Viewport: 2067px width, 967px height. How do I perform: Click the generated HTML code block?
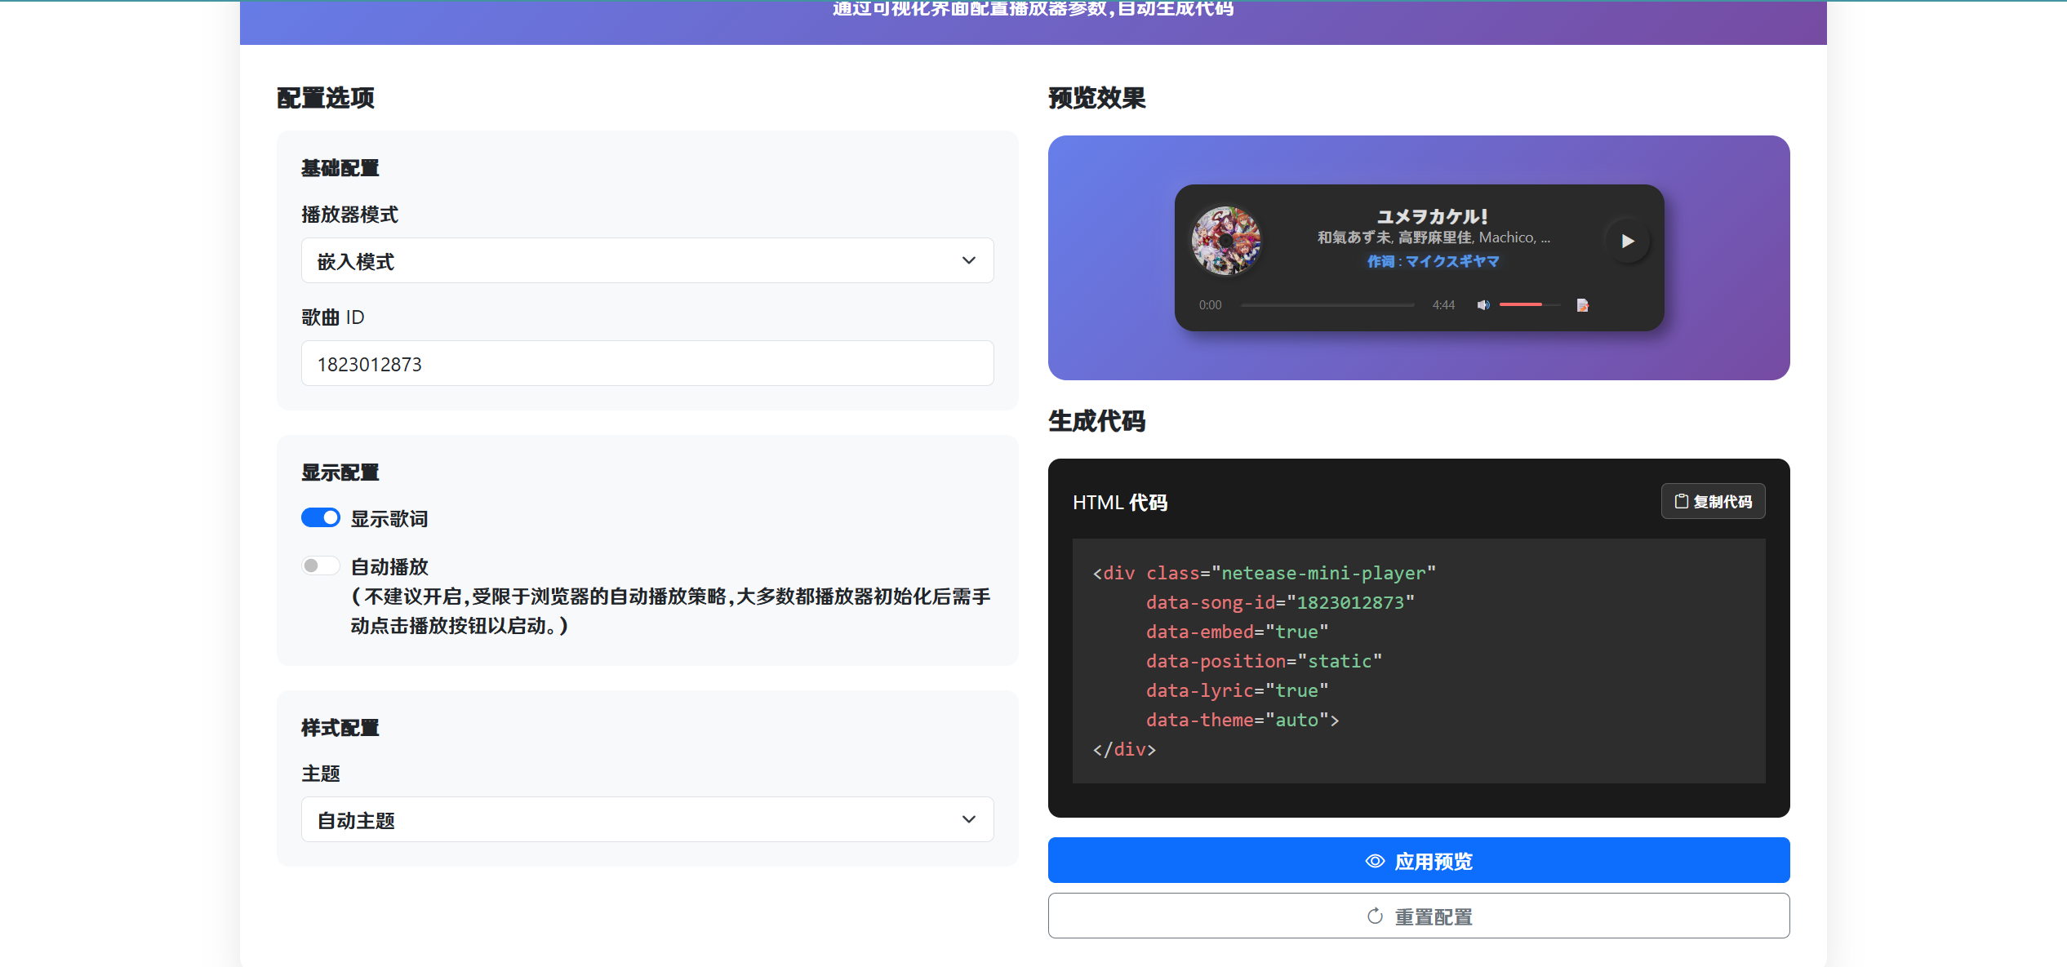[x=1418, y=660]
